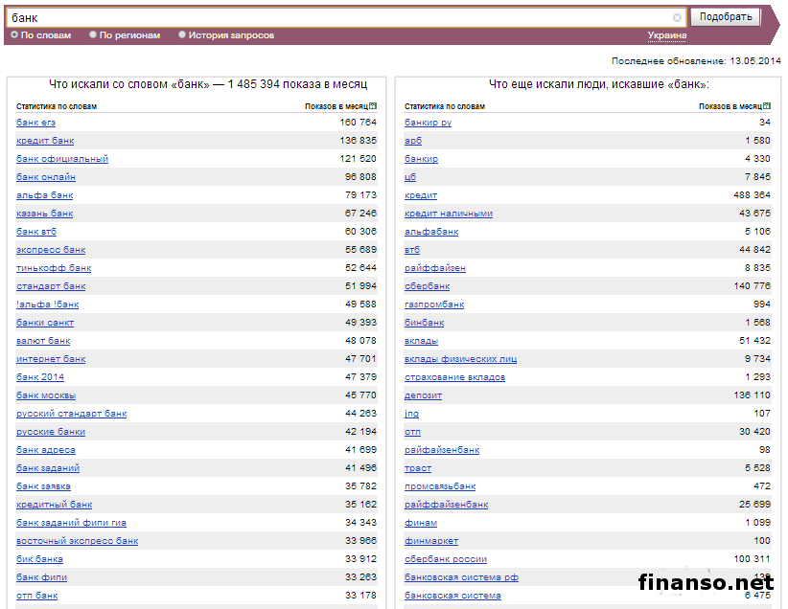Clear the search field with the X icon
788x609 pixels.
677,17
